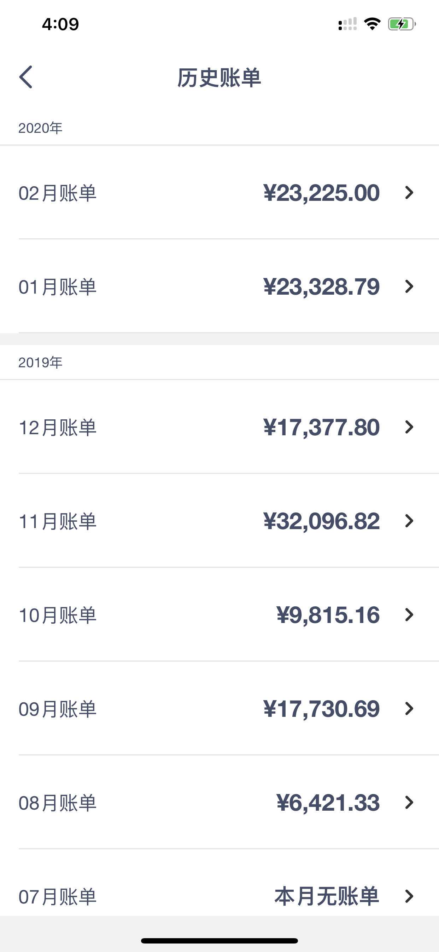Open chevron beside ¥23,328.79
This screenshot has width=439, height=952.
409,287
